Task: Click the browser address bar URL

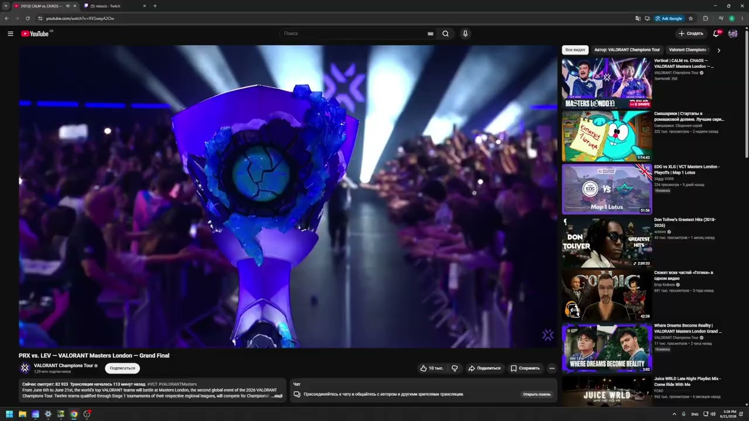Action: pos(80,18)
